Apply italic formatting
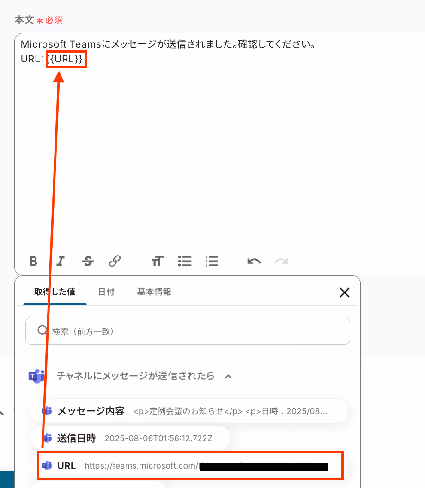The width and height of the screenshot is (425, 488). coord(61,261)
